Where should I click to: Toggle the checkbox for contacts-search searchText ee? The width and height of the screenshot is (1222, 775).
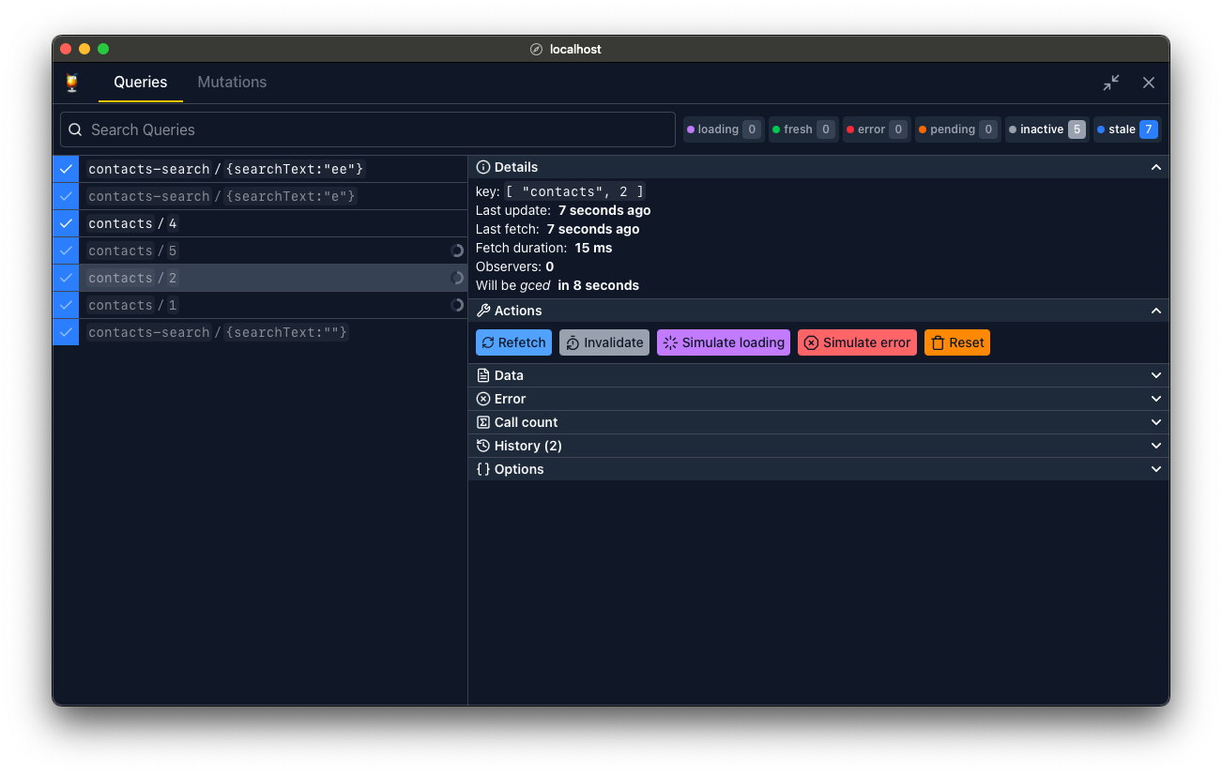65,169
